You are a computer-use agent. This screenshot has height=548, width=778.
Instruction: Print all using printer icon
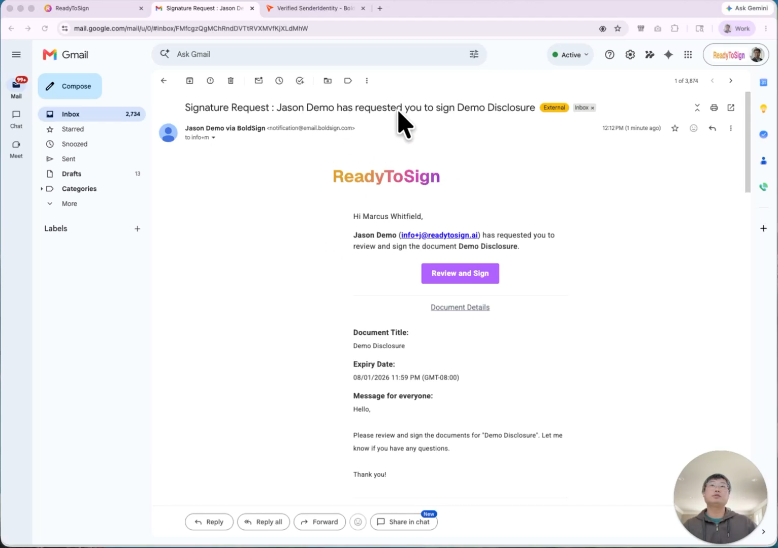(x=714, y=108)
